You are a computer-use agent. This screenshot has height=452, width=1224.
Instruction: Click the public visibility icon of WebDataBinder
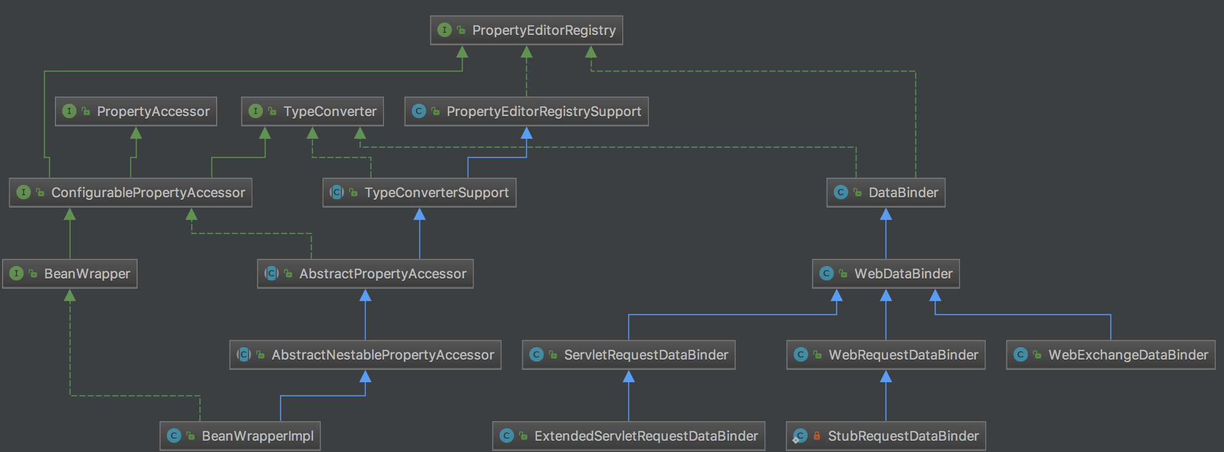[x=843, y=274]
